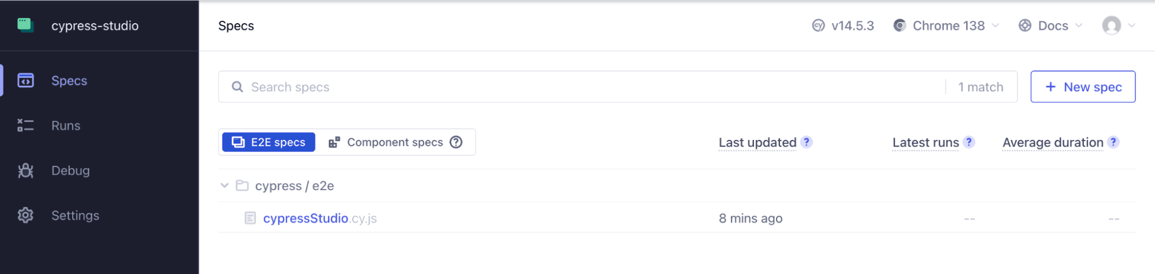Click the New spec button
The width and height of the screenshot is (1155, 274).
tap(1083, 87)
